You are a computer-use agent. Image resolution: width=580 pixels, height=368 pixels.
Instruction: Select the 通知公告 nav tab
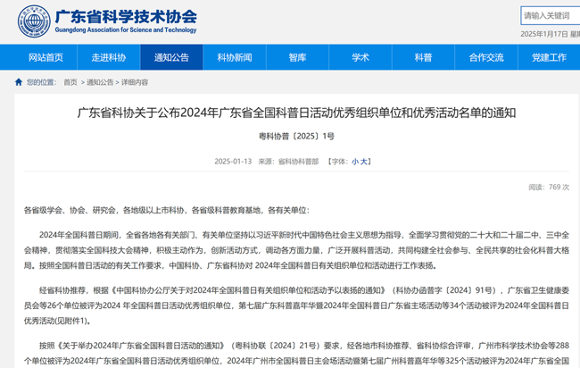[171, 57]
